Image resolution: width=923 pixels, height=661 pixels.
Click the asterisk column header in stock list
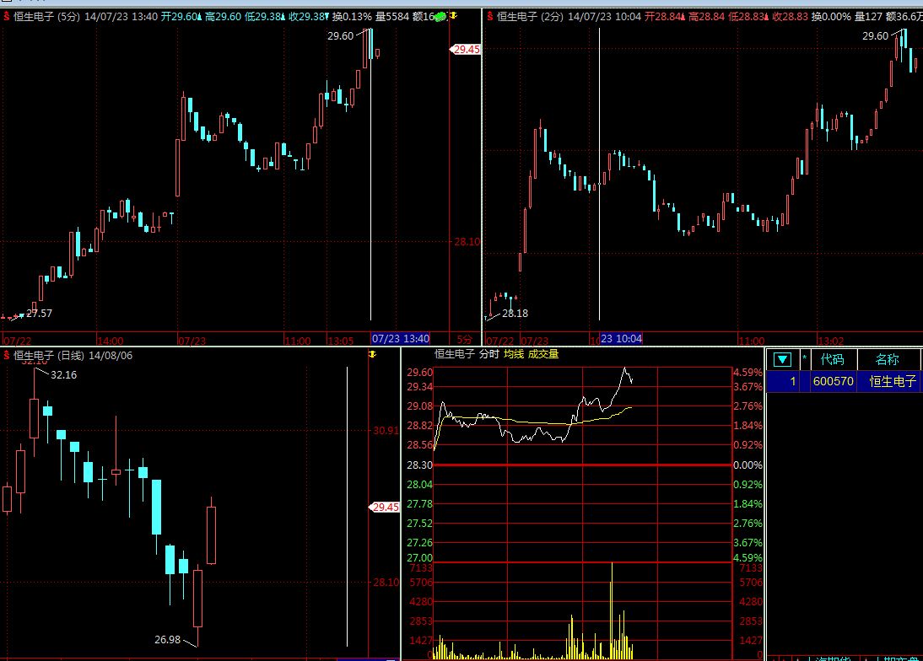[x=804, y=359]
